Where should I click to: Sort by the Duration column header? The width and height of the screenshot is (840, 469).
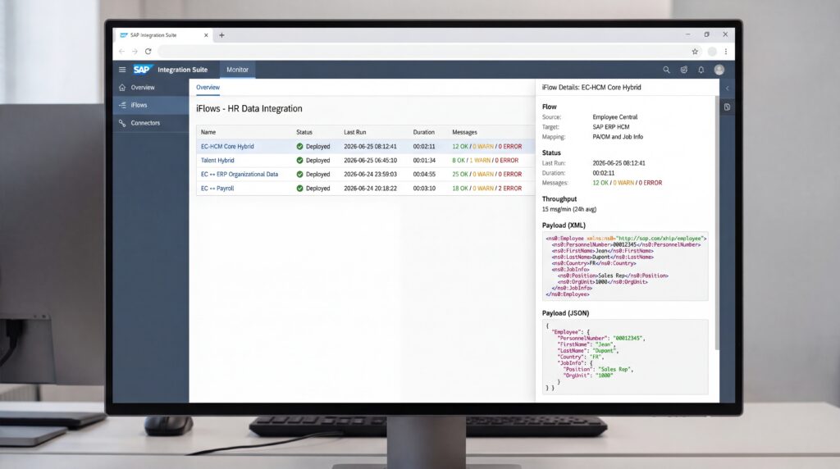pos(424,132)
